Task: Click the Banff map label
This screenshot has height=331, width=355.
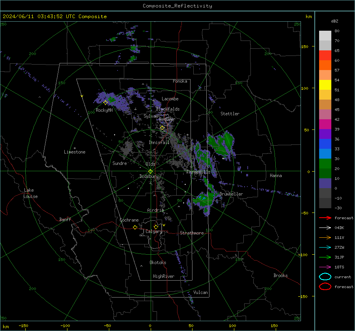Action: pos(65,219)
